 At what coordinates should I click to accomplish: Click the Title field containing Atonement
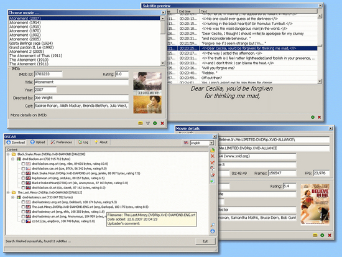[81, 82]
